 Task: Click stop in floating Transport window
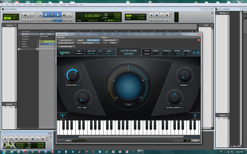pyautogui.click(x=33, y=139)
